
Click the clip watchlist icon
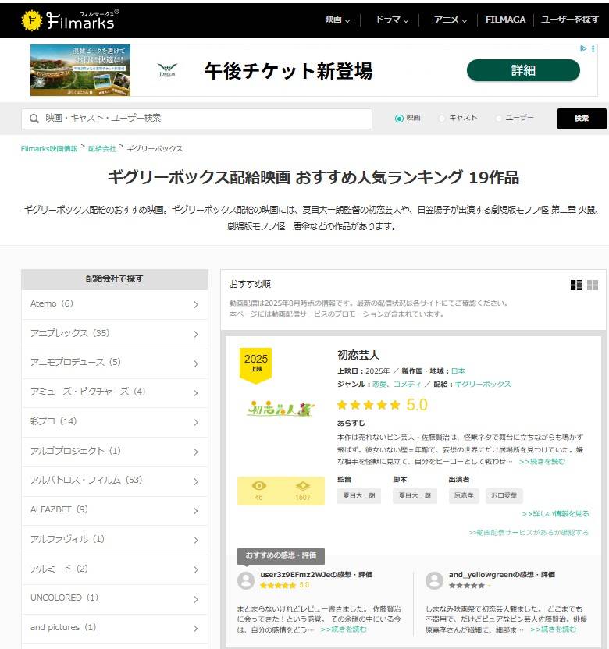tap(303, 485)
